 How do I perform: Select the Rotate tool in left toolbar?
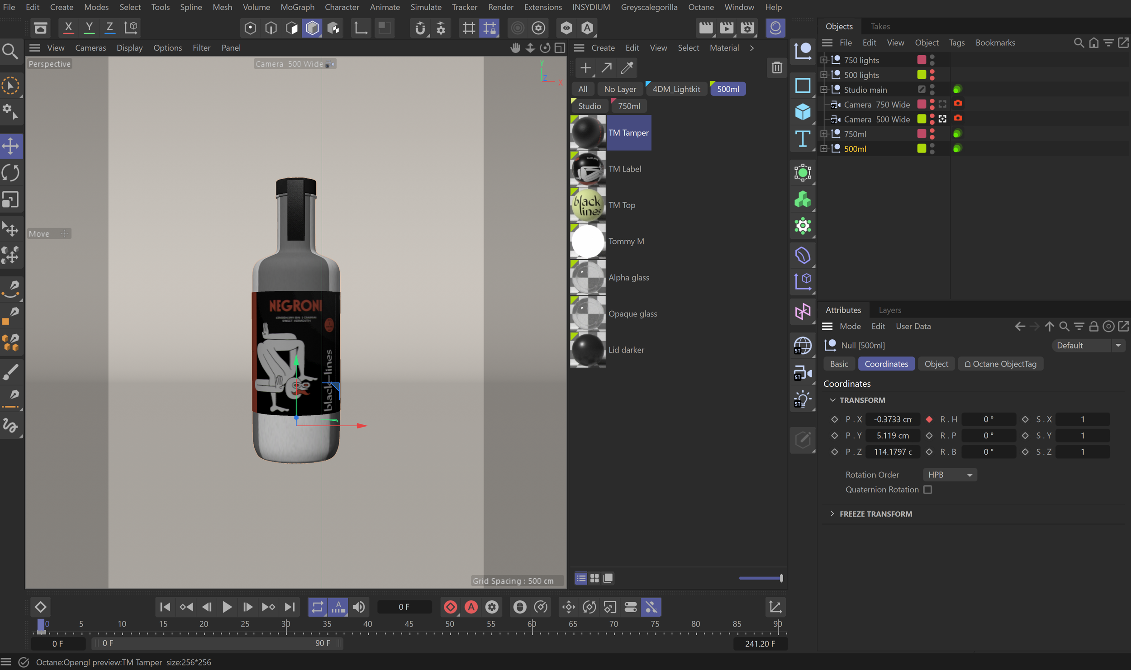[x=11, y=173]
